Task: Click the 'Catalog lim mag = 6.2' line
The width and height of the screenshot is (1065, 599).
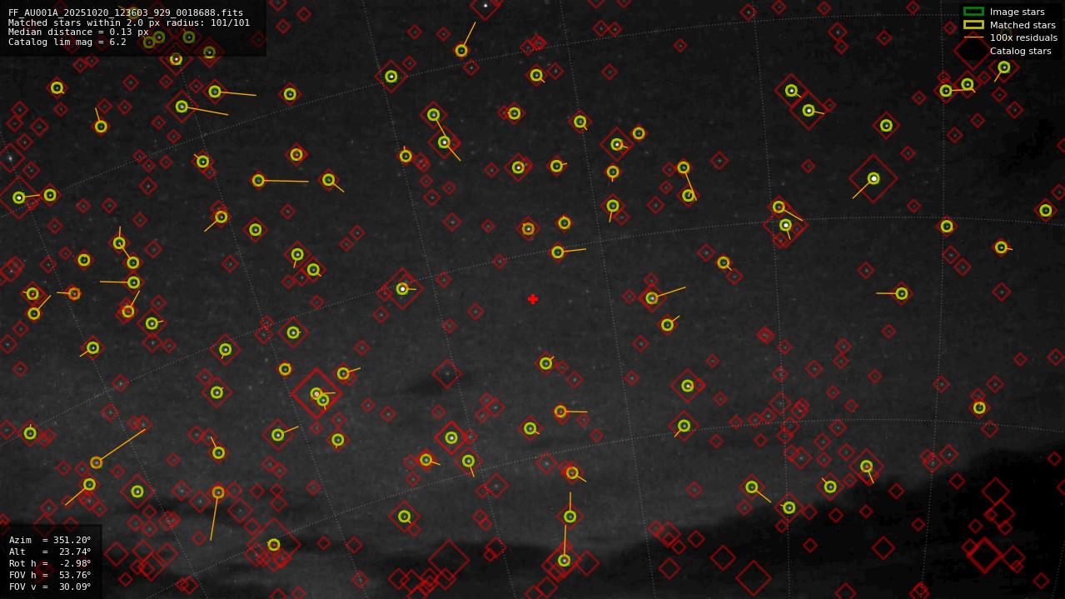Action: click(x=67, y=42)
